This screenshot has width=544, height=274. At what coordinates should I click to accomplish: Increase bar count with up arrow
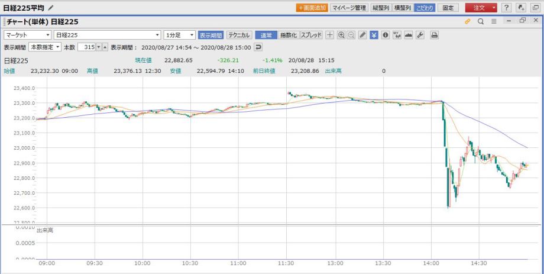(x=105, y=47)
